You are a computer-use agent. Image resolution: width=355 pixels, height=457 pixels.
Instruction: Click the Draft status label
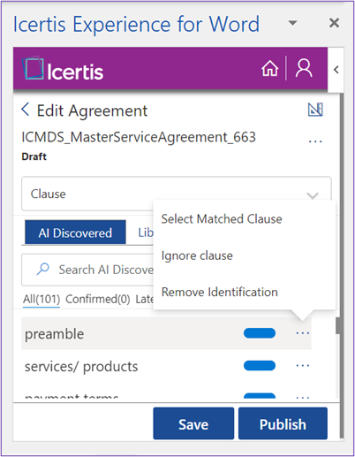(x=34, y=156)
